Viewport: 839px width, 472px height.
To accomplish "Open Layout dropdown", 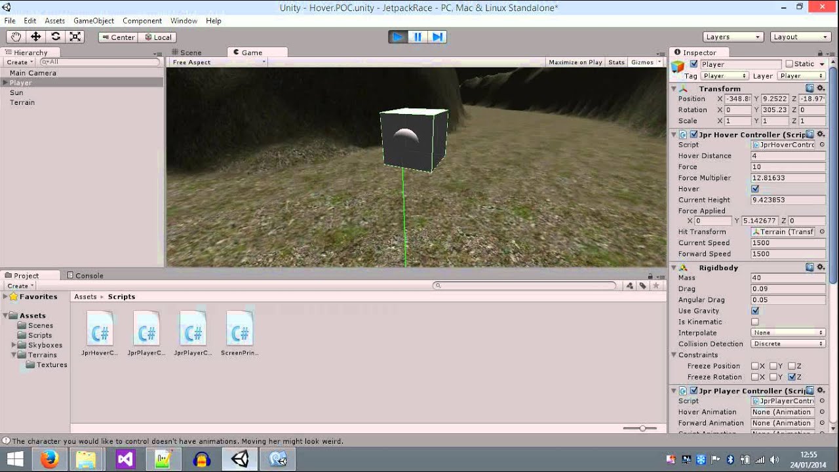I will coord(801,37).
